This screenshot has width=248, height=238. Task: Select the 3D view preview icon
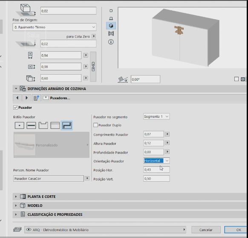pyautogui.click(x=111, y=26)
